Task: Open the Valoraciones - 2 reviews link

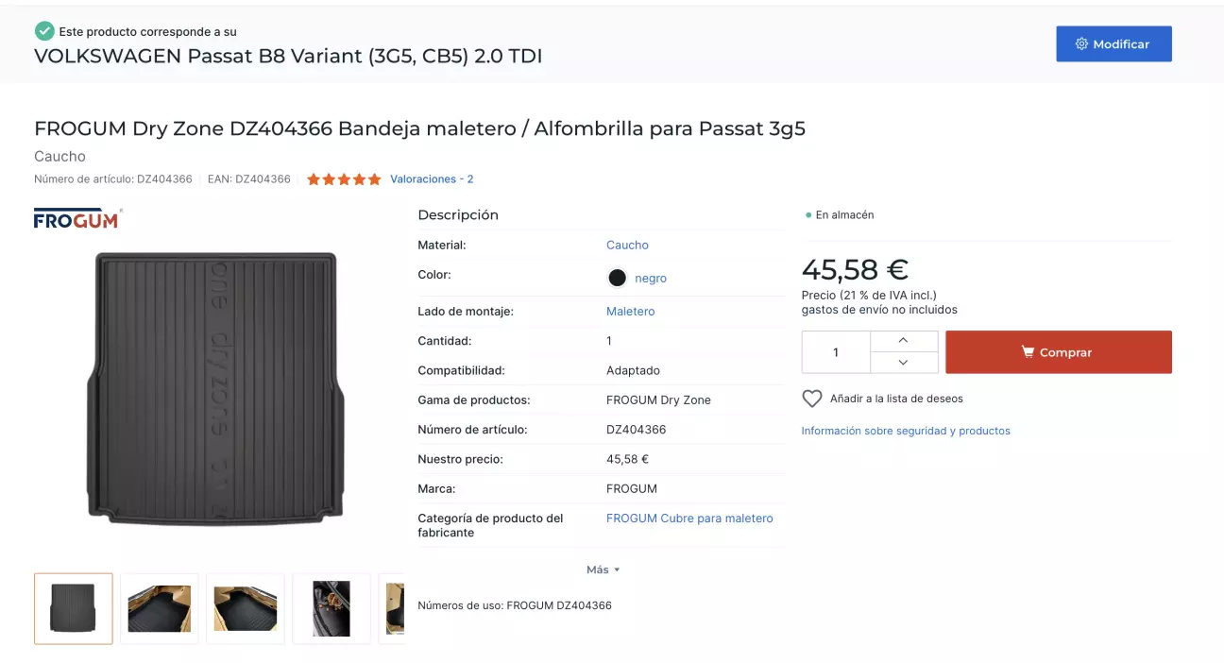Action: [x=432, y=179]
